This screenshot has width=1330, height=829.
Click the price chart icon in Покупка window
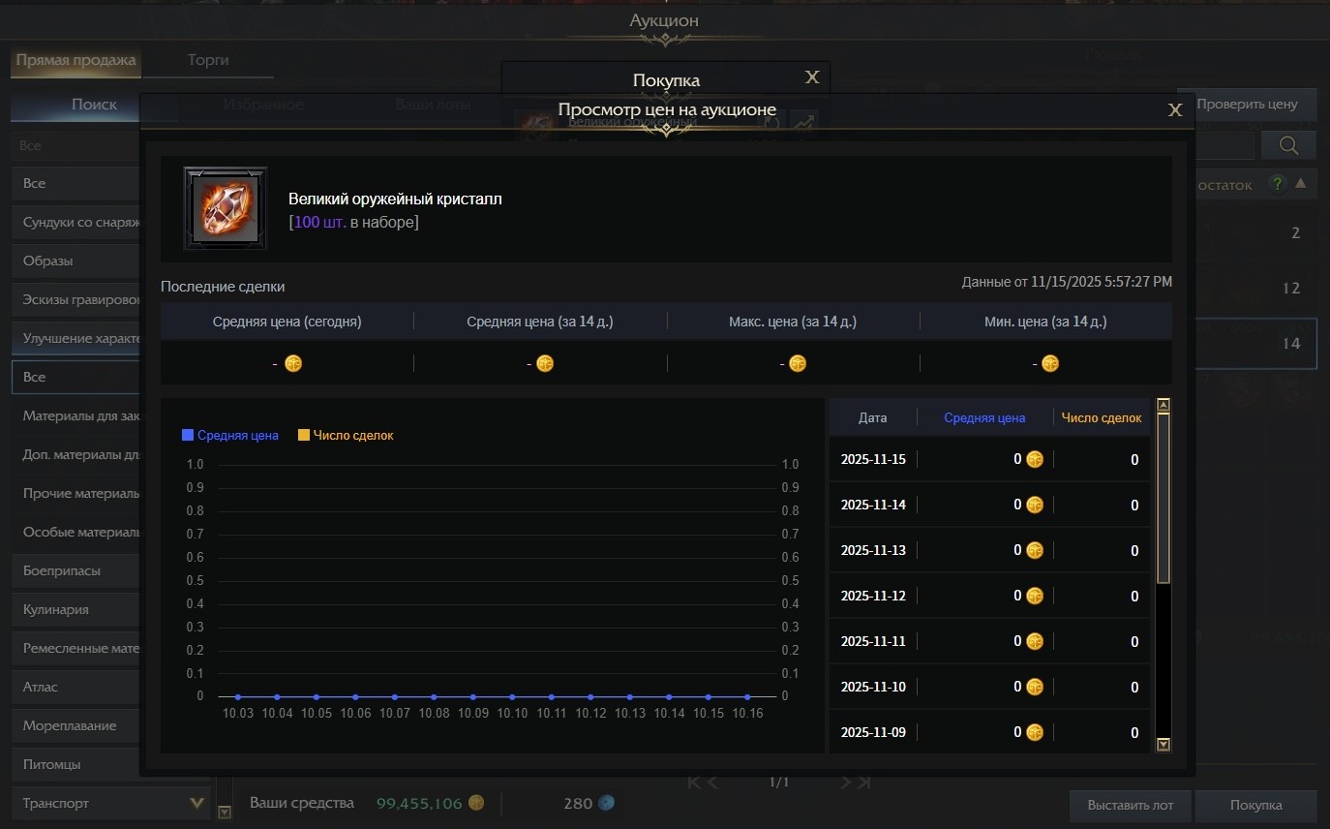(803, 122)
